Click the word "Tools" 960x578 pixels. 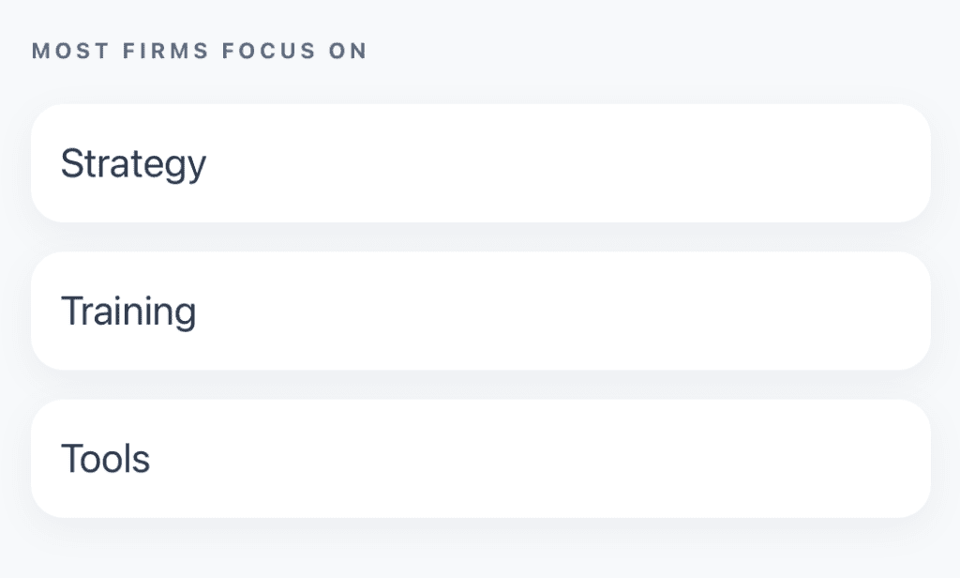pos(105,459)
